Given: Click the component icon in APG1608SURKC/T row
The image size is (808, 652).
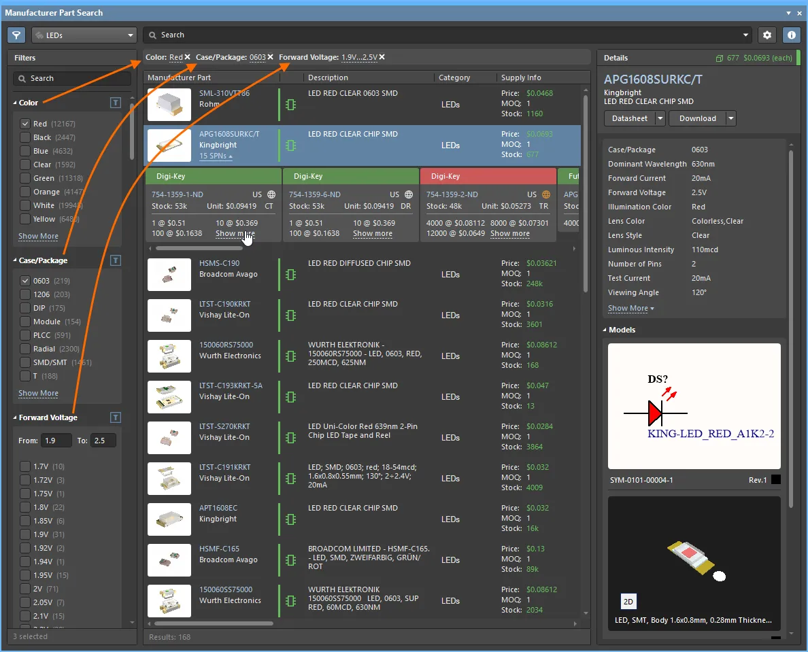Looking at the screenshot, I should pos(290,145).
